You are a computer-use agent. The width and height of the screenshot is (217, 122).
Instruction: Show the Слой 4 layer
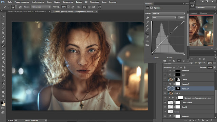165,79
